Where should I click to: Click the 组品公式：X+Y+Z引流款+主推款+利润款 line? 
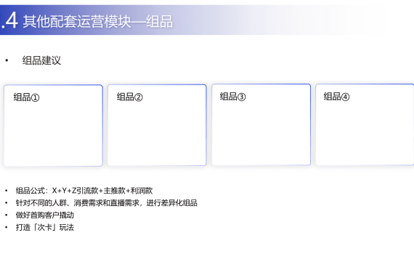pos(84,191)
